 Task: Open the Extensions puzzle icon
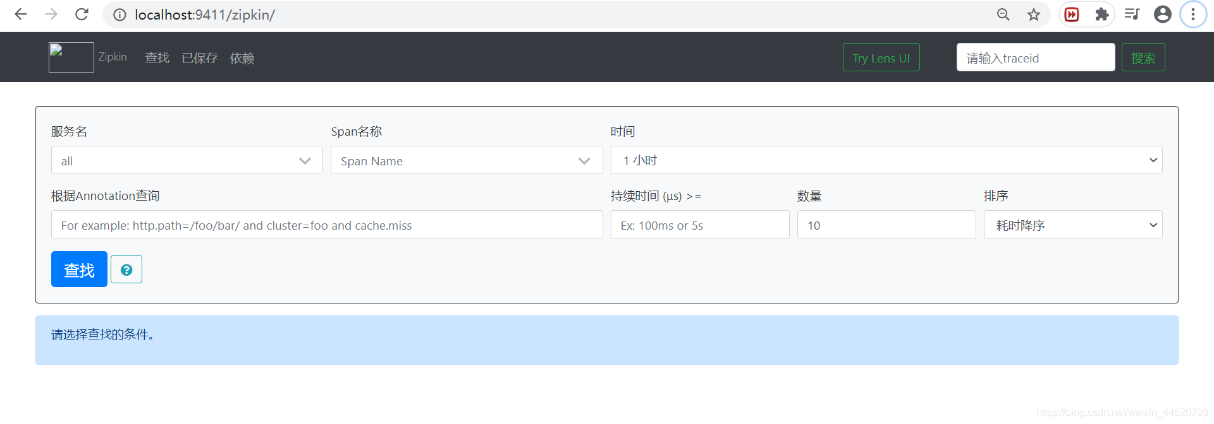(x=1102, y=15)
